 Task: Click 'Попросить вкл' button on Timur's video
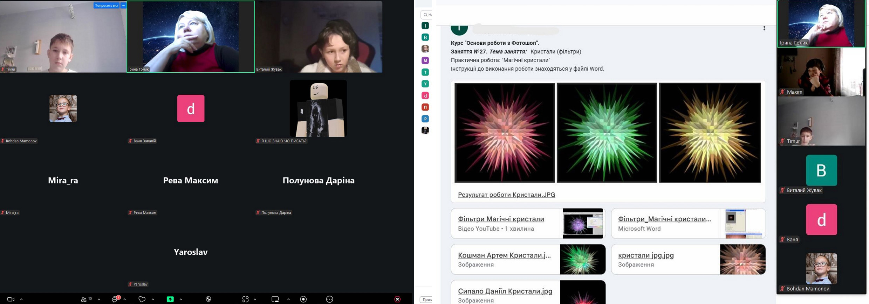coord(106,6)
